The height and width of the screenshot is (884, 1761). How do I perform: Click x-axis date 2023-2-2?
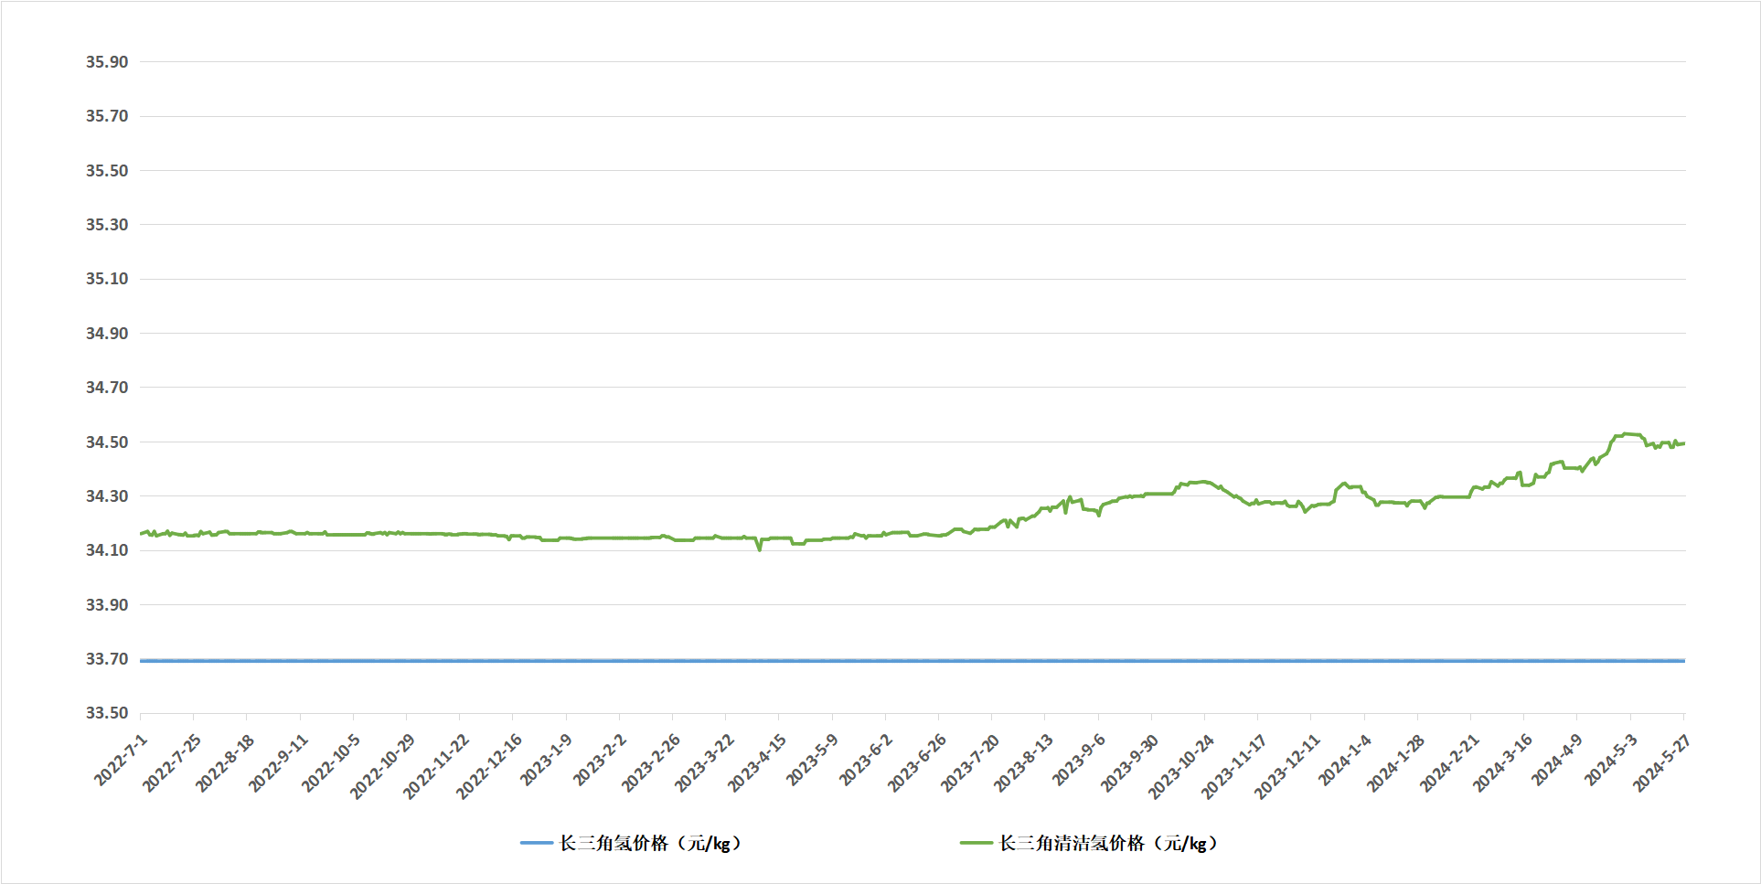pos(599,760)
